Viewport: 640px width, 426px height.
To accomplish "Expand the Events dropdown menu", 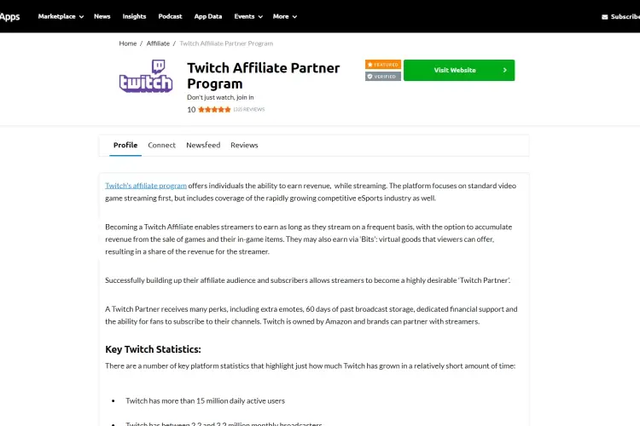I will click(248, 16).
